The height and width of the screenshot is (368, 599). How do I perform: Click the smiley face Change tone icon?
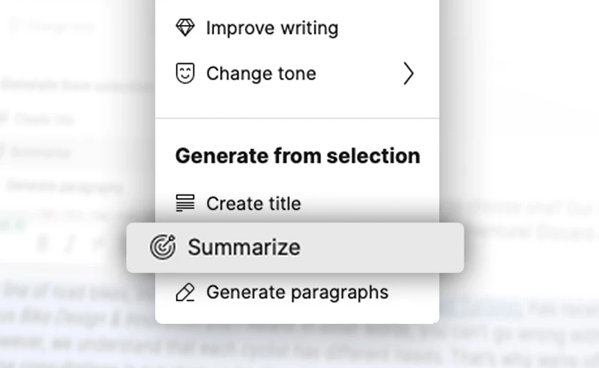pyautogui.click(x=185, y=74)
